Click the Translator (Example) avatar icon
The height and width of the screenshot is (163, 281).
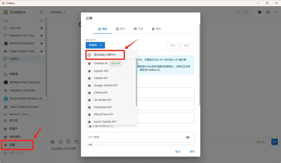tap(6, 90)
